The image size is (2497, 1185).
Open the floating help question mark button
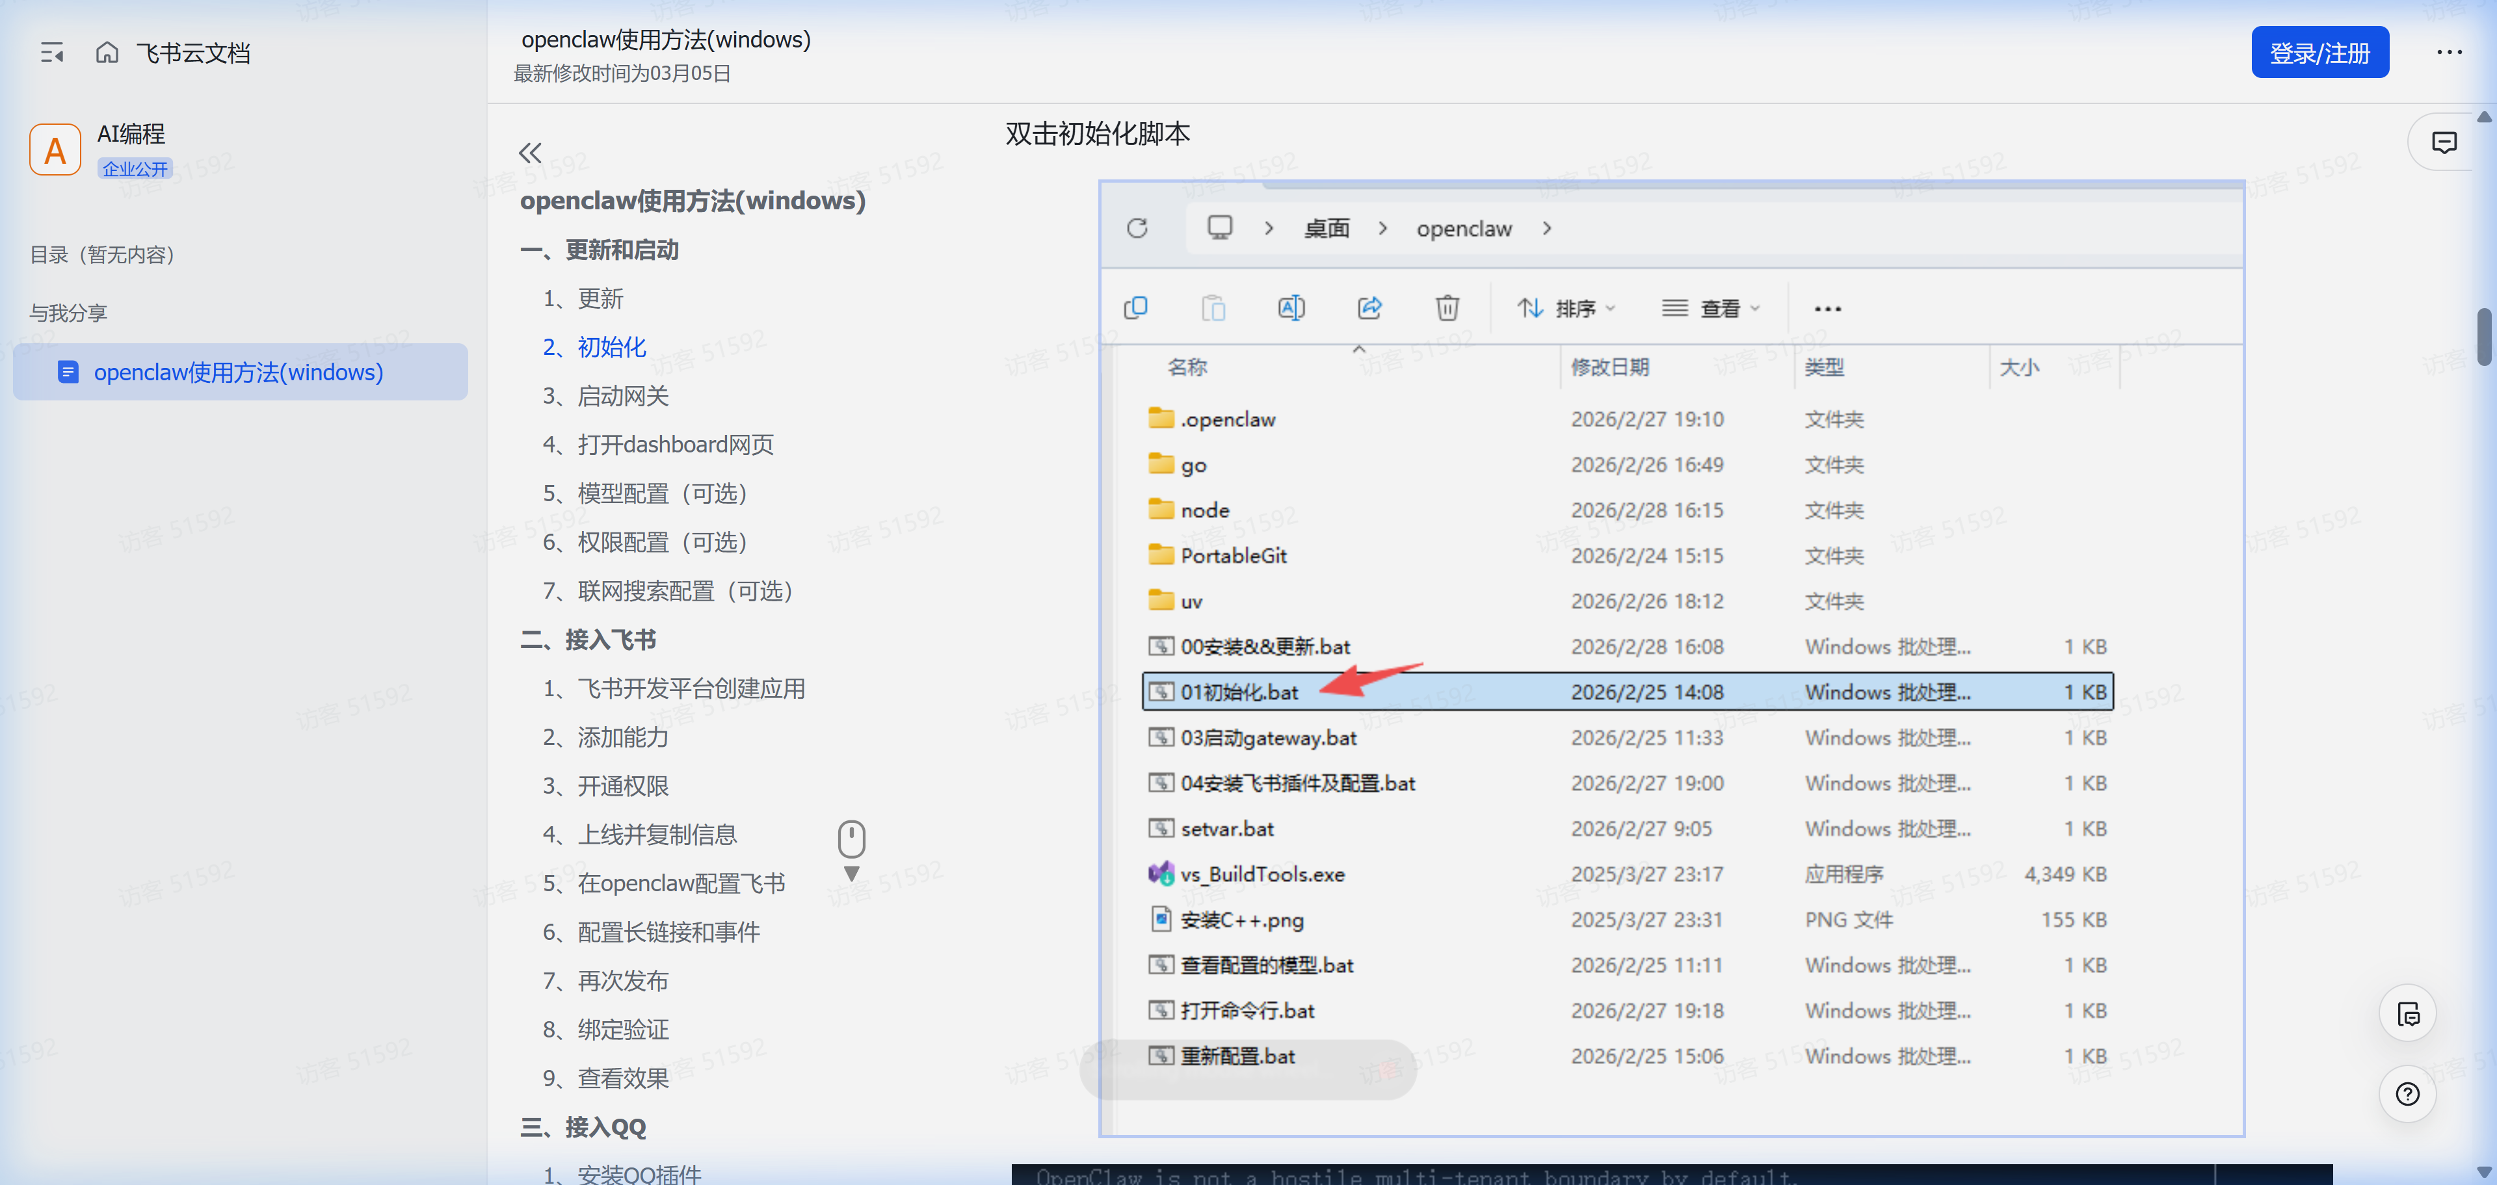tap(2409, 1094)
